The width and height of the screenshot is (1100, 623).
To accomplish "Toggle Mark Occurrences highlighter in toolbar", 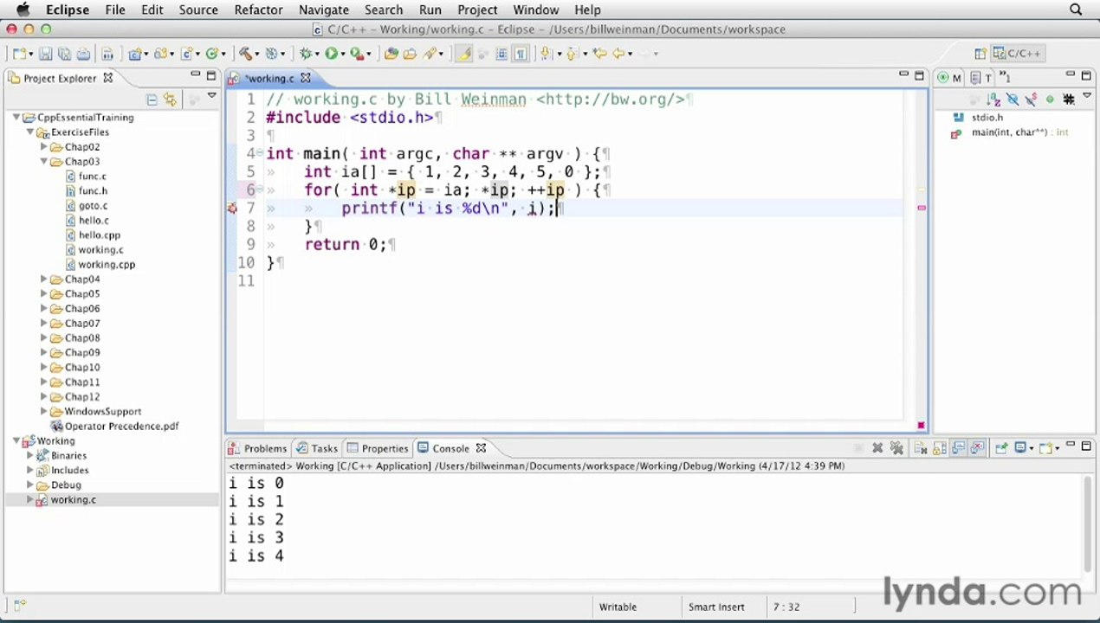I will pyautogui.click(x=465, y=54).
